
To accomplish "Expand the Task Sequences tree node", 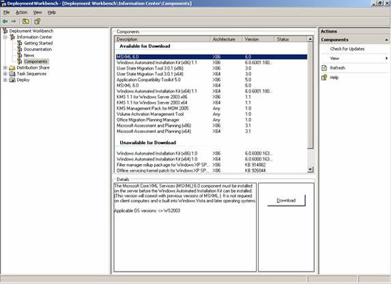I will coord(5,74).
